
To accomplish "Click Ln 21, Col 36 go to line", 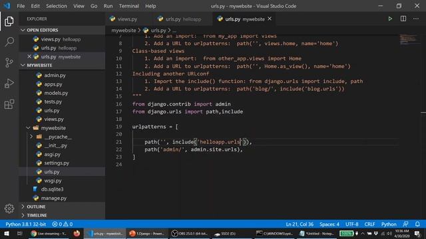I will (x=300, y=224).
